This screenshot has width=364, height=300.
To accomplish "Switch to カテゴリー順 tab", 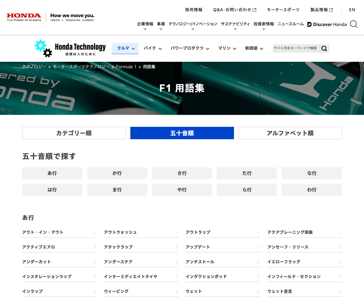I will [74, 133].
